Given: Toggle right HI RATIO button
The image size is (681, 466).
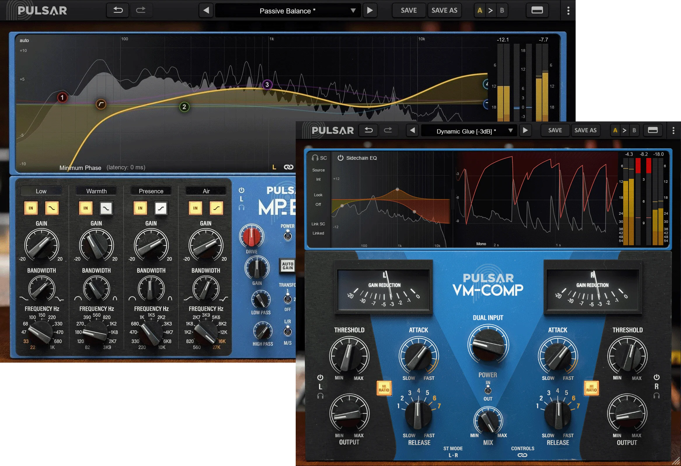Looking at the screenshot, I should (591, 388).
